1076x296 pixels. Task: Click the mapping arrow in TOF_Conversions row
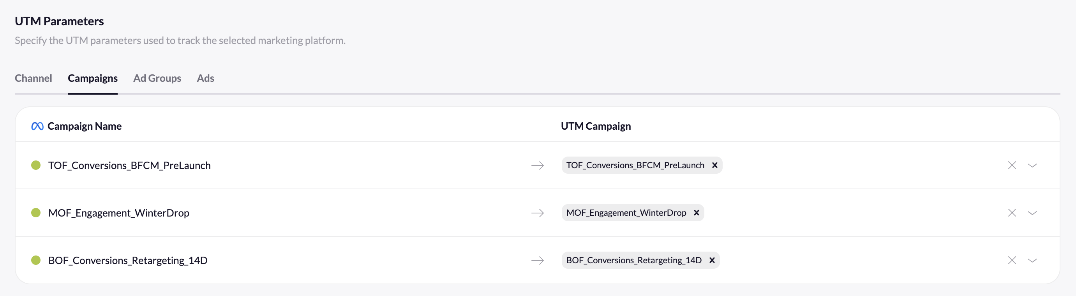(537, 166)
